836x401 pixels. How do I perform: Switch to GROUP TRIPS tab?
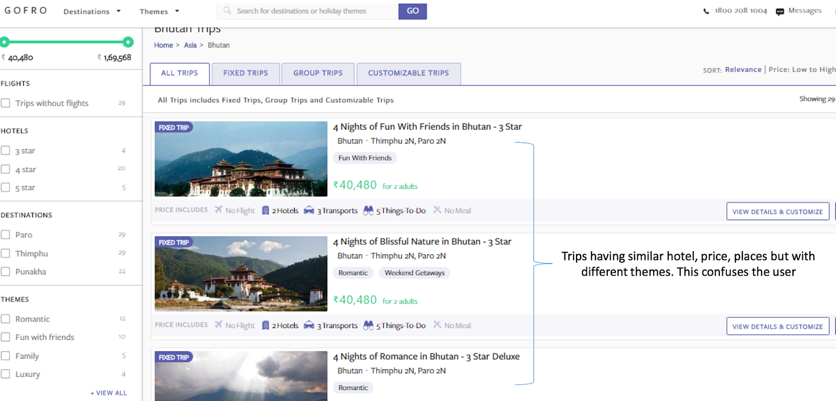coord(318,73)
